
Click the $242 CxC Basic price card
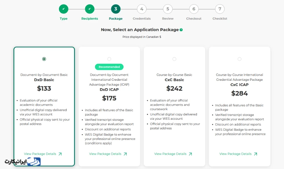pyautogui.click(x=174, y=107)
